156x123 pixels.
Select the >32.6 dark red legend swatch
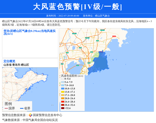pyautogui.click(x=62, y=108)
